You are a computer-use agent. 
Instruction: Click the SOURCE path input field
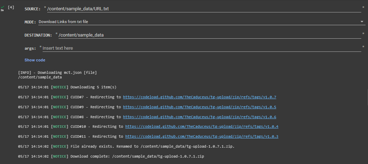pos(204,9)
